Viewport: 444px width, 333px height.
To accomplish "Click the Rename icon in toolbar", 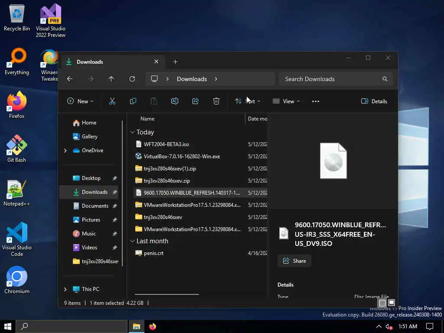I will [x=175, y=101].
